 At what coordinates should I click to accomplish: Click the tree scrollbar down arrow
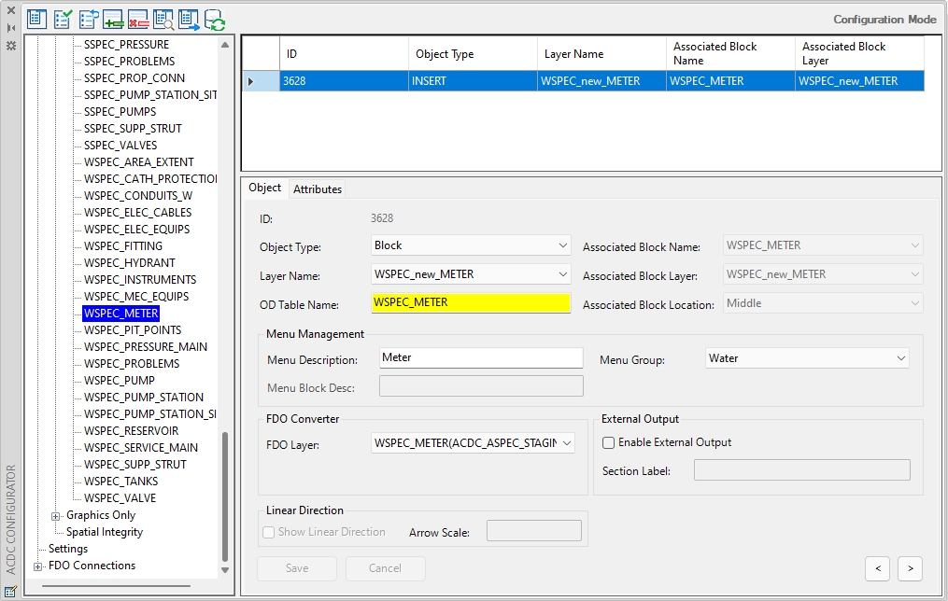coord(225,569)
